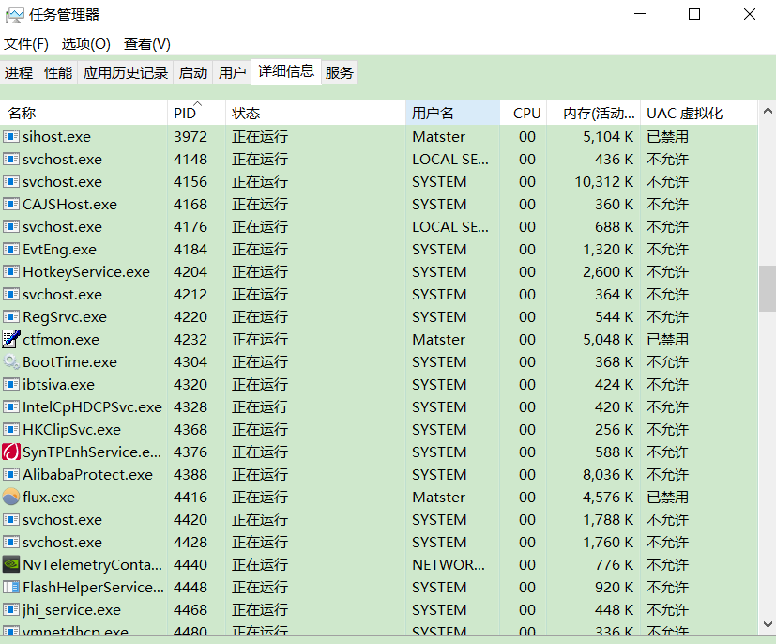
Task: Click icon of svchost.exe with PID 4176
Action: 11,226
